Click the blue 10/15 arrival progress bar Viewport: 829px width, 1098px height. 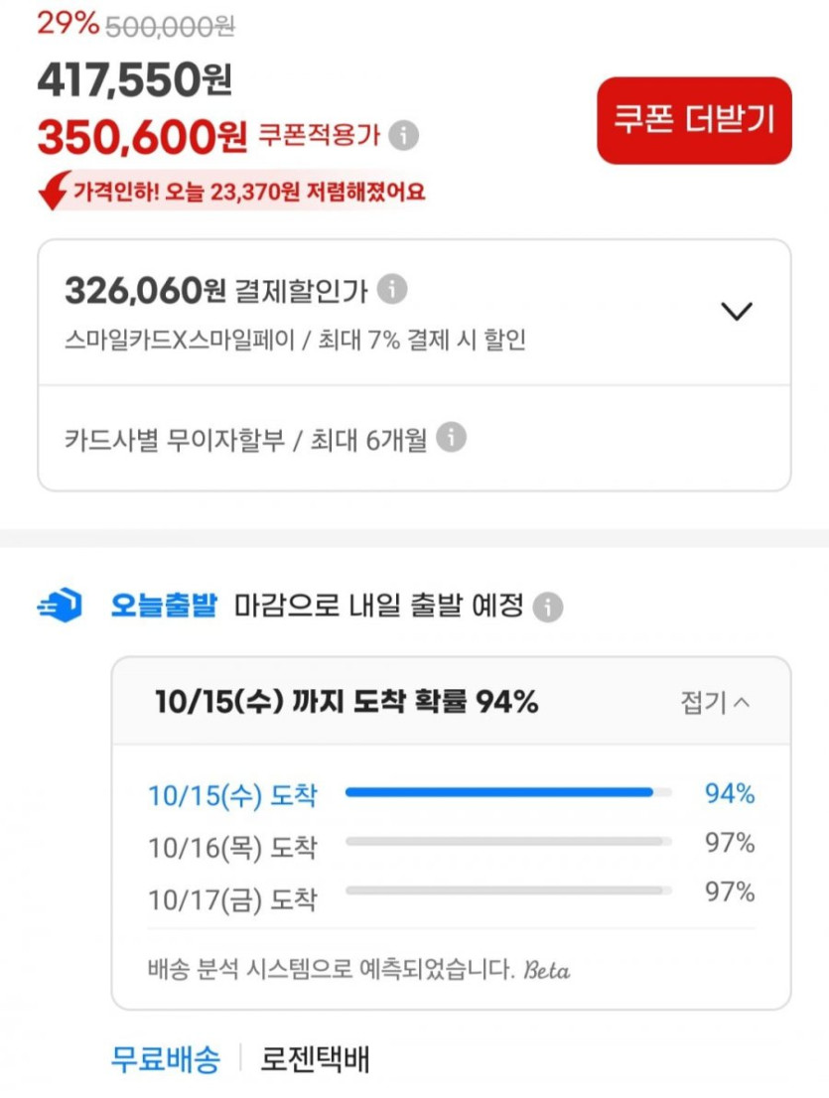(x=499, y=792)
